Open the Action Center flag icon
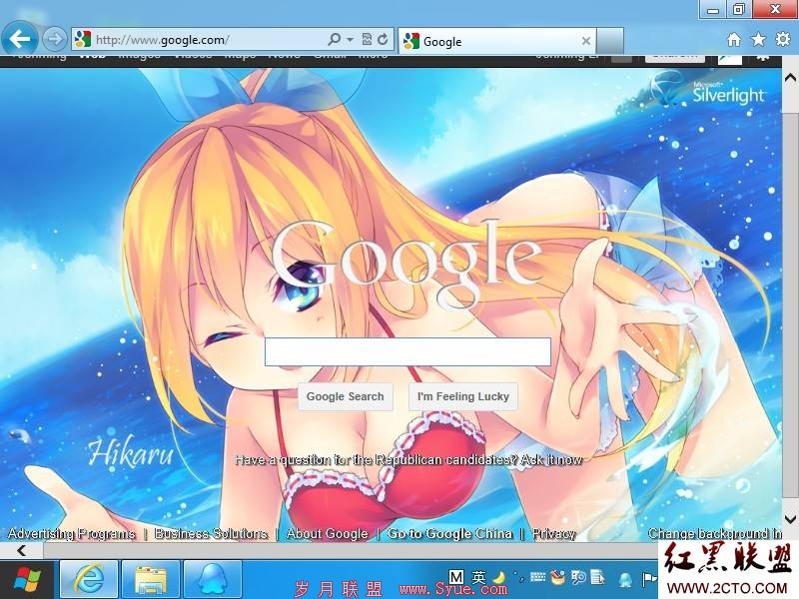Screen dimensions: 799x599 click(x=648, y=579)
